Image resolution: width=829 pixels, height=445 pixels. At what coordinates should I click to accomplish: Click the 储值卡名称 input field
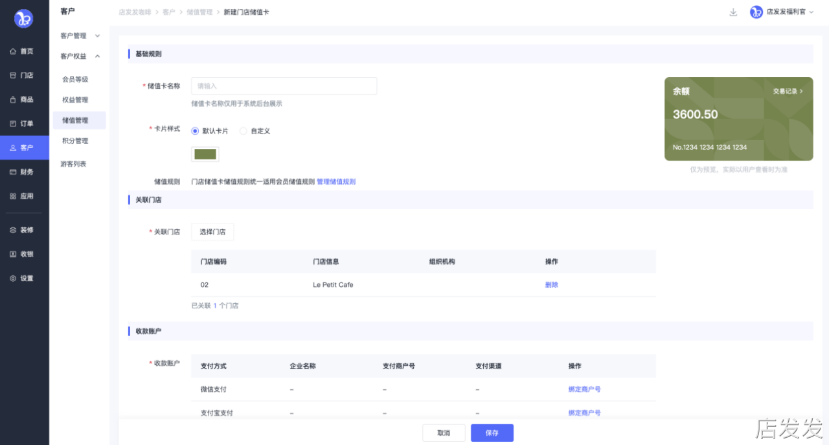coord(284,86)
